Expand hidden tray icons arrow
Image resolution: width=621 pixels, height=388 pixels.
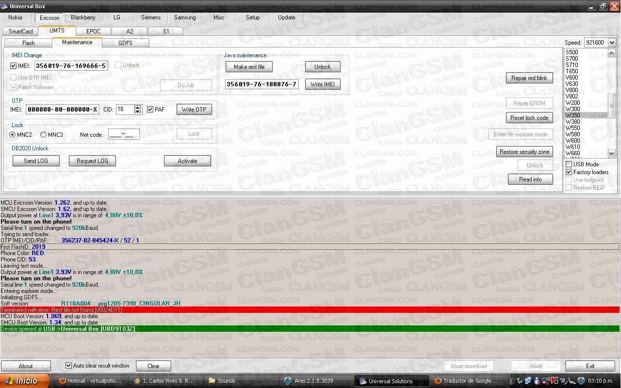coord(511,381)
